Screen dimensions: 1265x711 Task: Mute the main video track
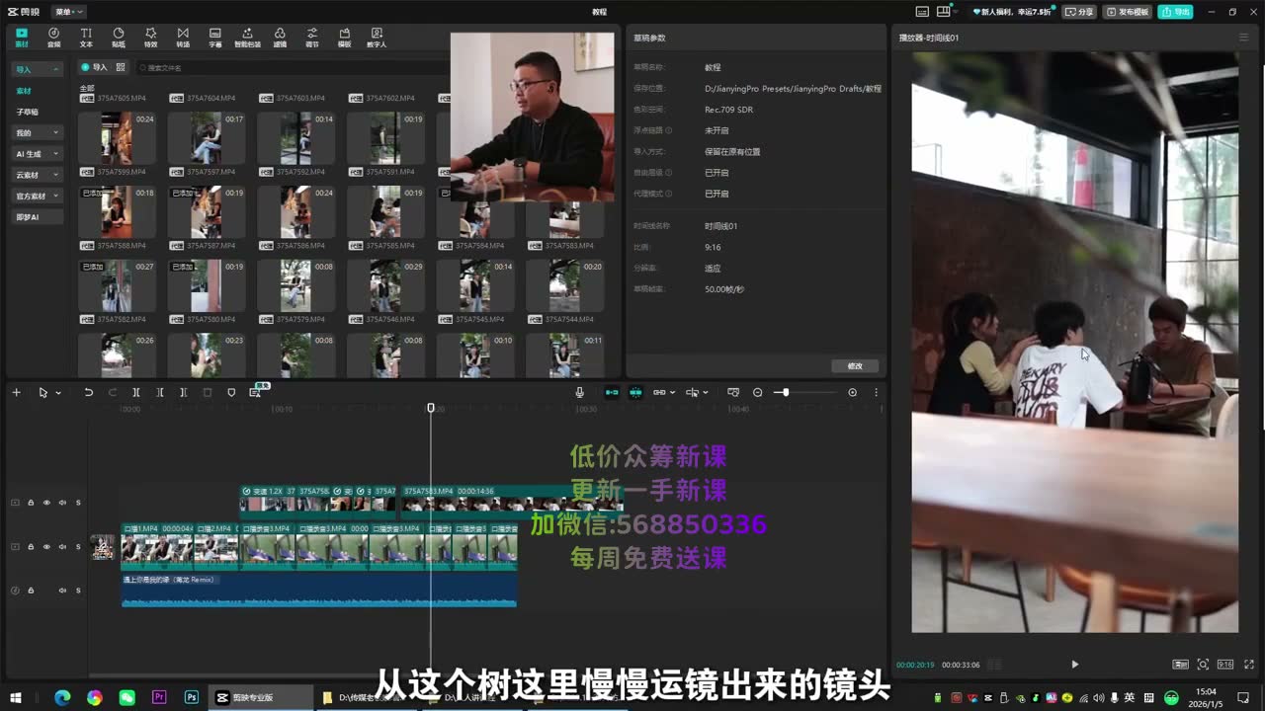62,546
